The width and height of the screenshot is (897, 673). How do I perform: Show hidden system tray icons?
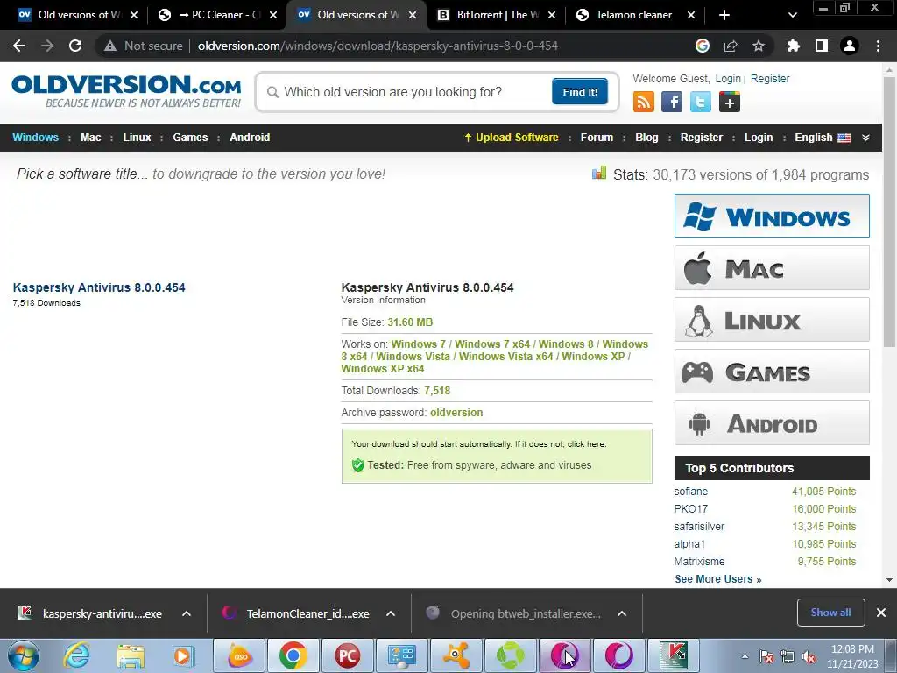[x=745, y=656]
